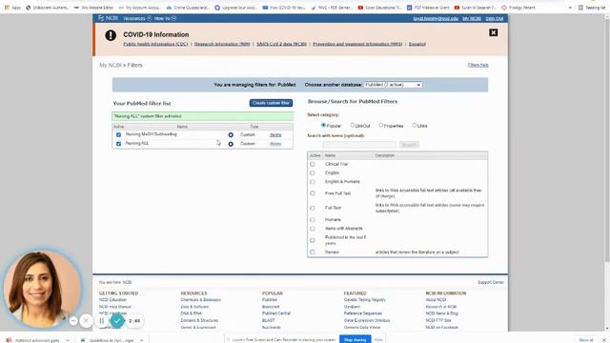Uncheck the Nursing ALL filter
The width and height of the screenshot is (610, 343).
(x=118, y=144)
